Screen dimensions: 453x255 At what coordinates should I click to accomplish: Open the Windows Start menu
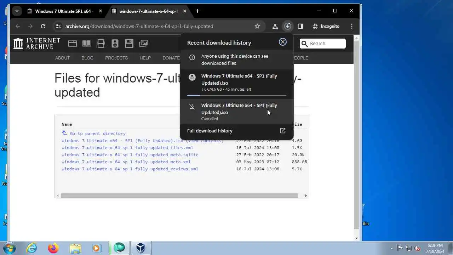pos(10,248)
